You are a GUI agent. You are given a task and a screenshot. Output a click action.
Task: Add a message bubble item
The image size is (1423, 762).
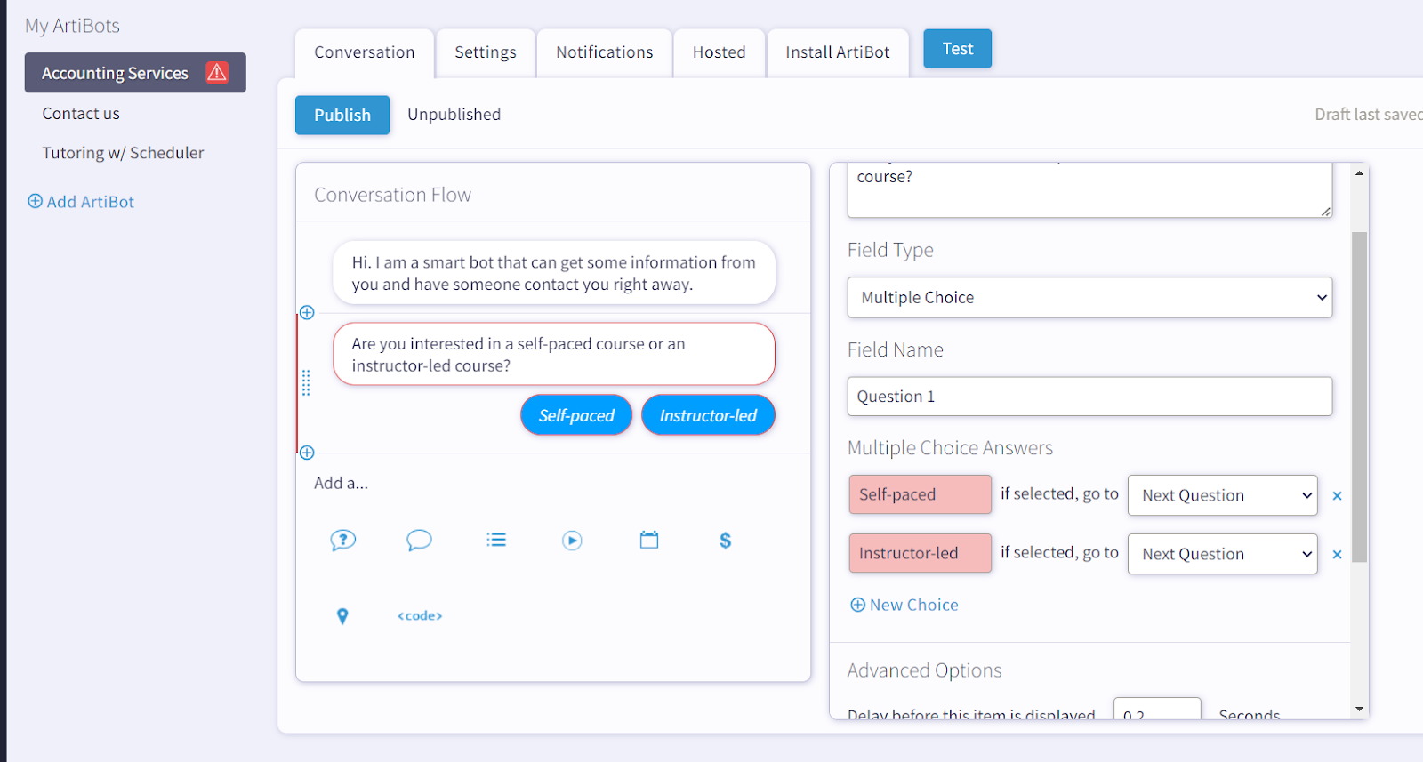[419, 540]
